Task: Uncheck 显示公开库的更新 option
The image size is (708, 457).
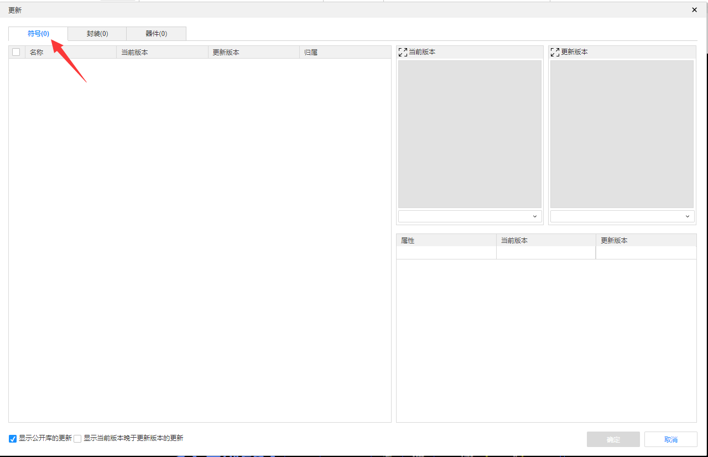Action: click(13, 439)
